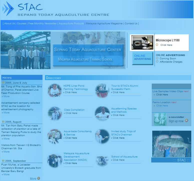The image size is (194, 181).
Task: Open the Class Completion circular image
Action: (x=55, y=113)
